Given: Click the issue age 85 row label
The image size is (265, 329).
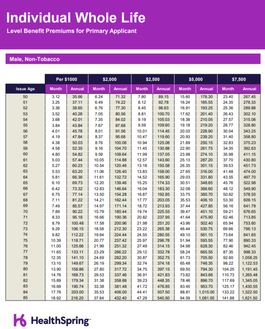Looking at the screenshot, I should (x=25, y=298).
